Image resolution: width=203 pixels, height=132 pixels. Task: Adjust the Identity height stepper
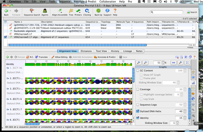185,118
